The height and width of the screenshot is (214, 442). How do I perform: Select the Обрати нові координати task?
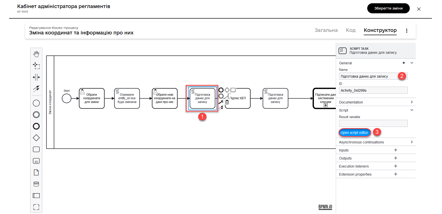click(165, 98)
